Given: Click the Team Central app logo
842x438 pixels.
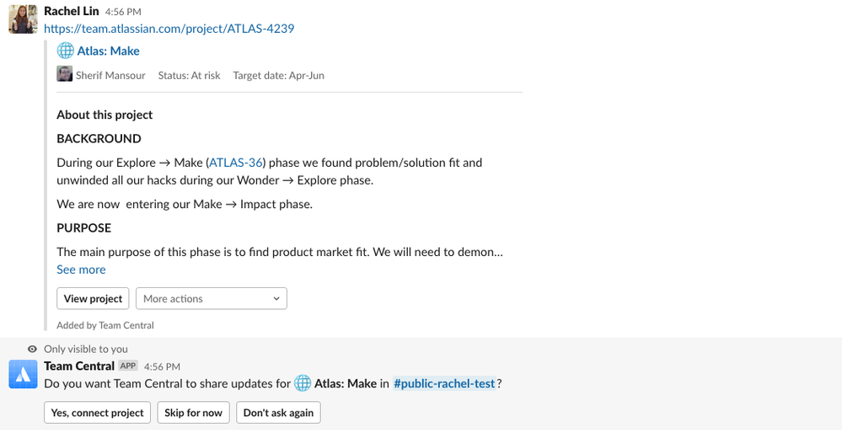Looking at the screenshot, I should (23, 374).
